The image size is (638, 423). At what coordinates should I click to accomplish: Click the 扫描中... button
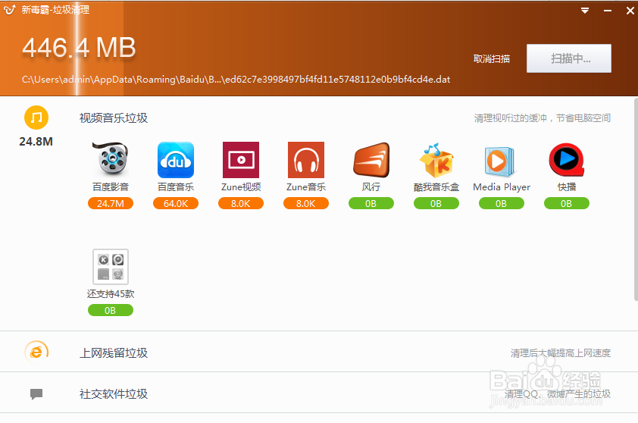pos(569,58)
